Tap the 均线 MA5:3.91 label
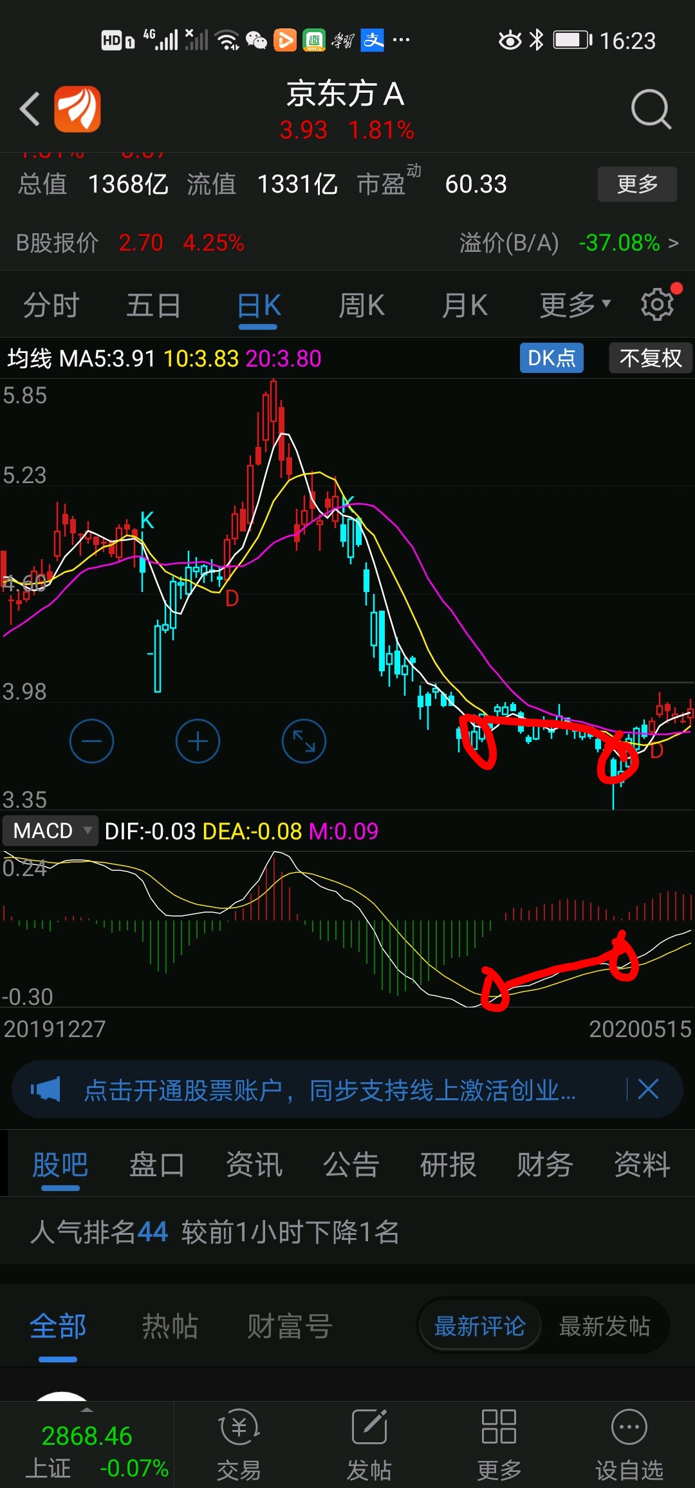Image resolution: width=695 pixels, height=1488 pixels. pos(81,358)
